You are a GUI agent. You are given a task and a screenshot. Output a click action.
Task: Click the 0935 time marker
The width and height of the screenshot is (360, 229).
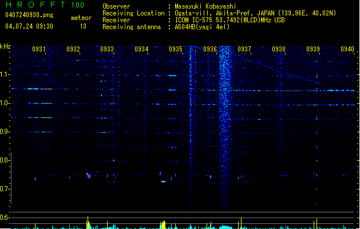[x=176, y=49]
